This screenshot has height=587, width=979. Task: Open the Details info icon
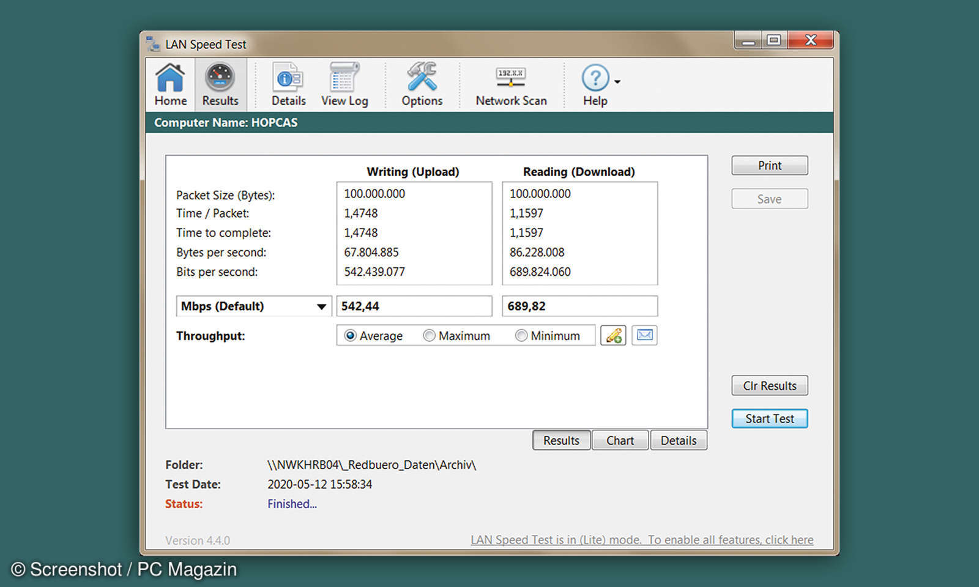pos(288,84)
